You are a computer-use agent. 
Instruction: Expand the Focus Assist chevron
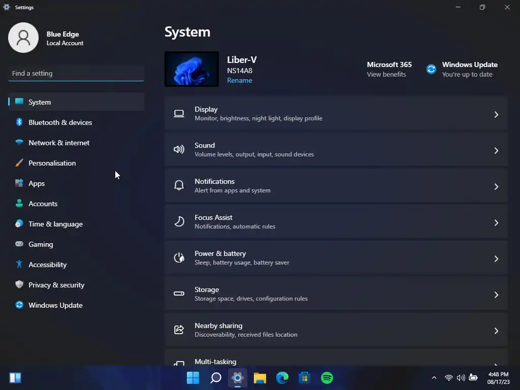click(x=496, y=222)
